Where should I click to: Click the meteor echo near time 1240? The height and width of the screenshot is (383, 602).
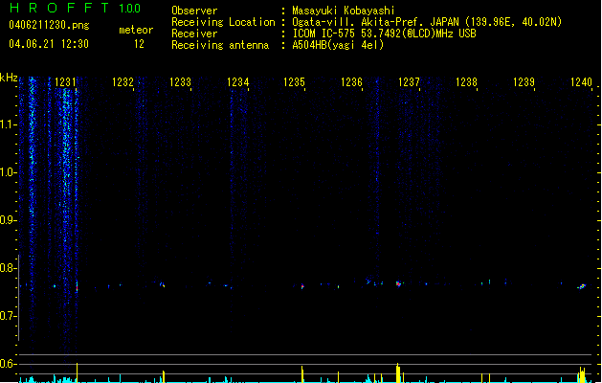click(582, 286)
